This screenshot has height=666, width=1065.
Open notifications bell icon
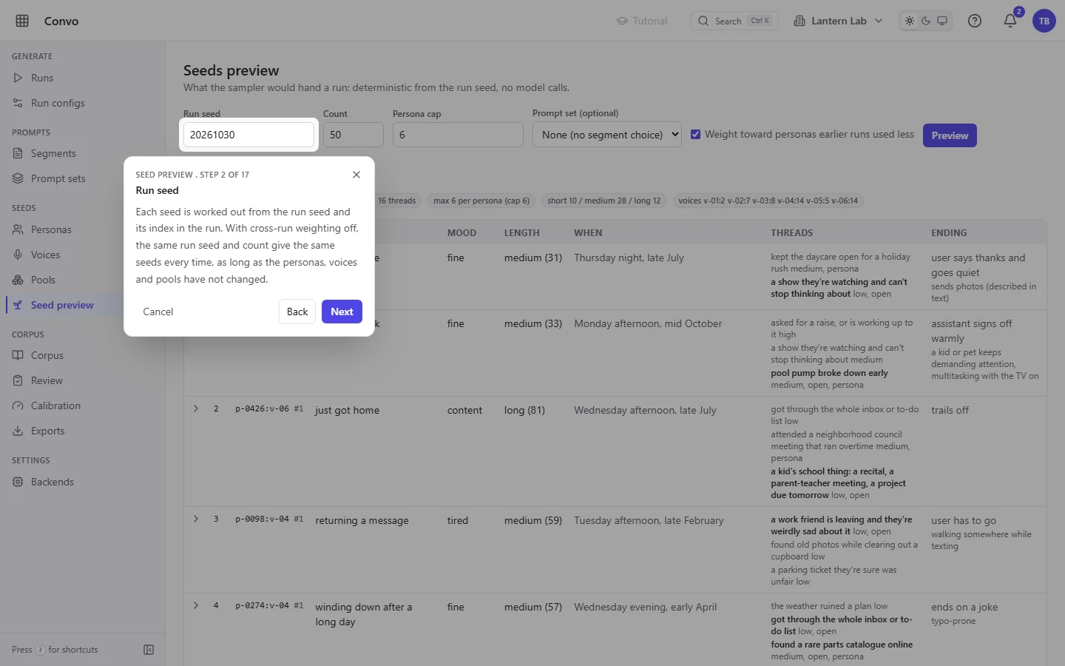point(1010,21)
